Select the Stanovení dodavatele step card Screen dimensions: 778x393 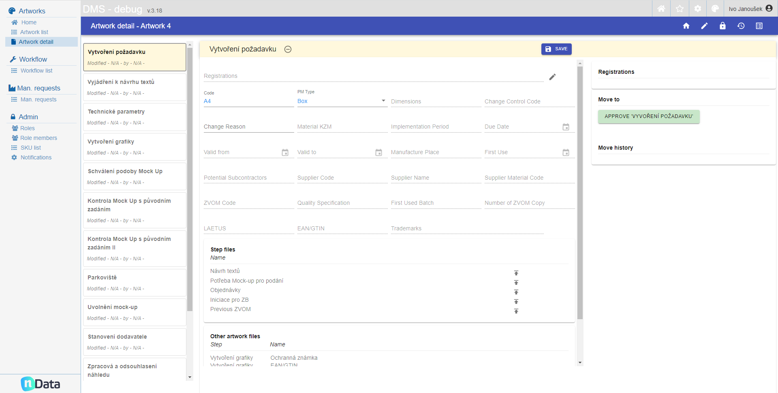point(135,342)
